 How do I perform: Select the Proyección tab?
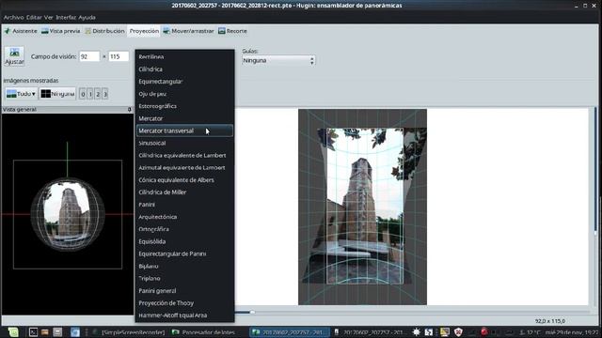tap(144, 31)
